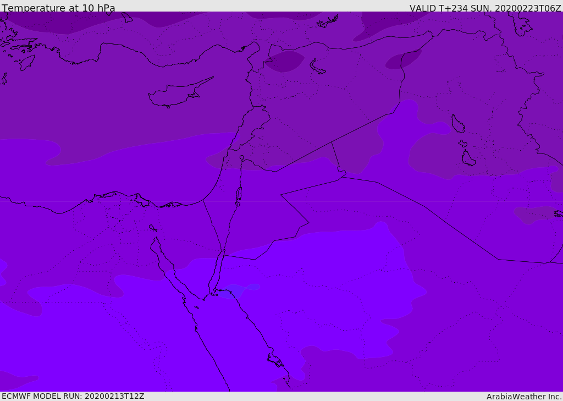Click the 'Temperature at 10 hPa' title text

(x=58, y=8)
